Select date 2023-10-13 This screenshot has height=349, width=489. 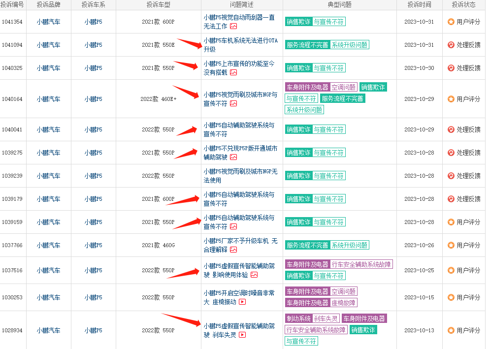(419, 330)
